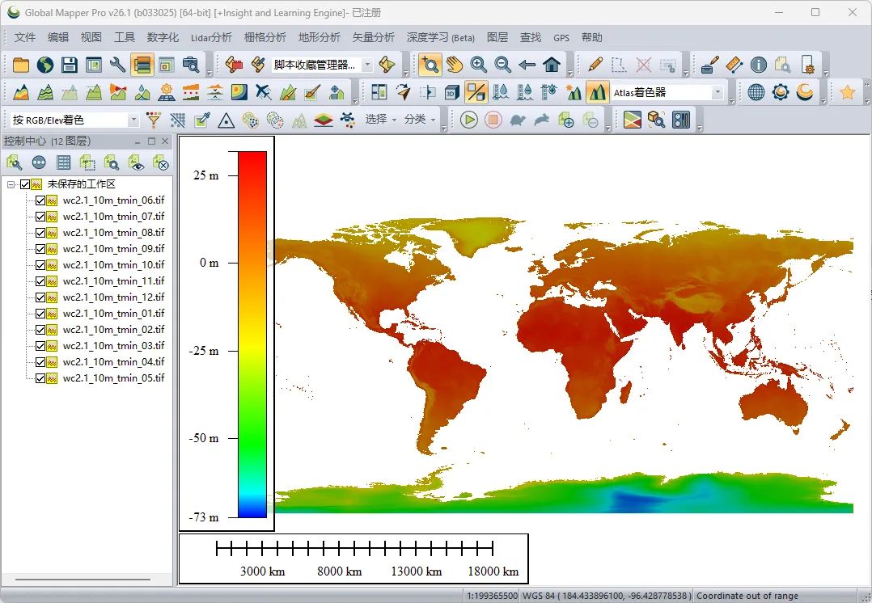This screenshot has width=872, height=603.
Task: Toggle the Control Center layers icon
Action: click(142, 65)
